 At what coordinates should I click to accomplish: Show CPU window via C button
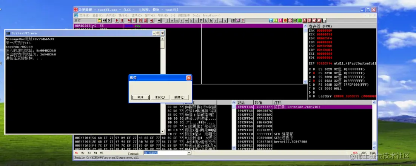click(x=196, y=20)
